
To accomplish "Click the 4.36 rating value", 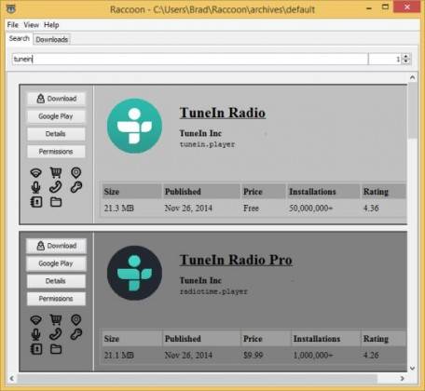I will click(371, 208).
